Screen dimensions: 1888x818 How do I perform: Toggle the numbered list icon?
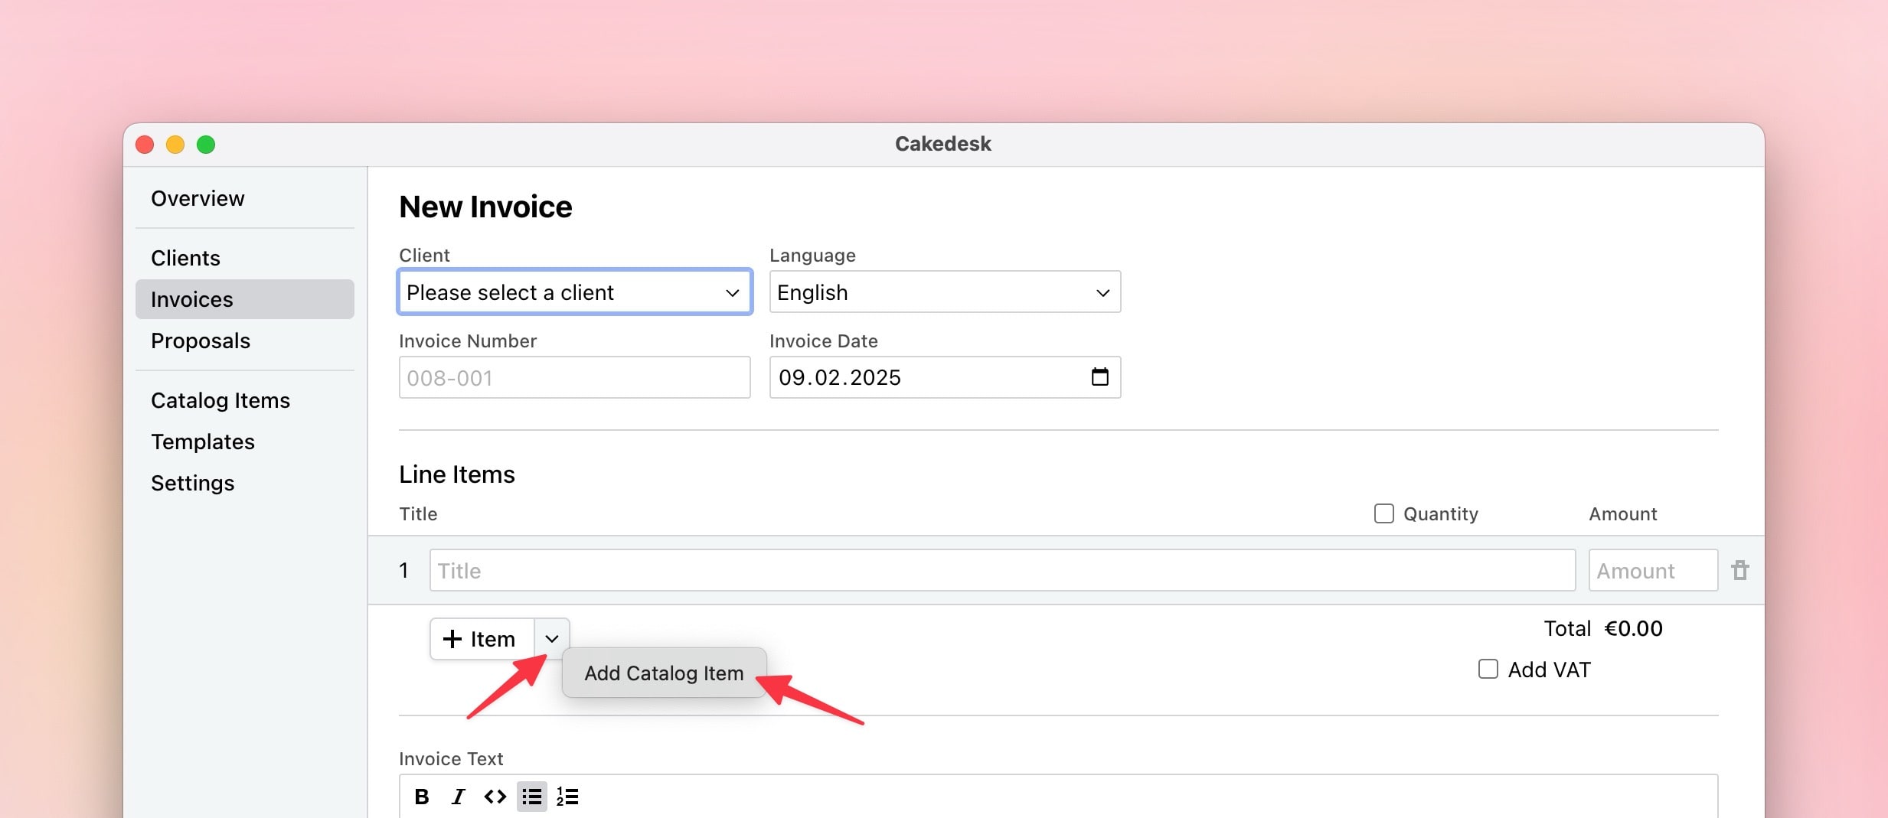567,797
